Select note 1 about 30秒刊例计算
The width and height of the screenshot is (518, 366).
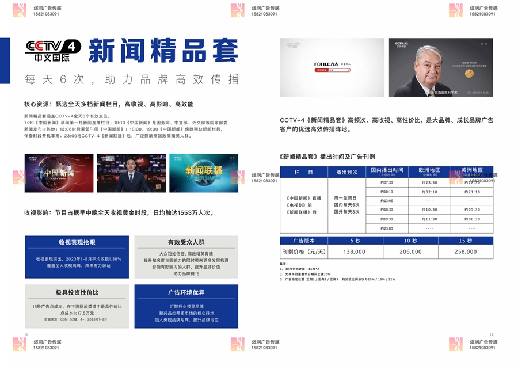tap(299, 269)
